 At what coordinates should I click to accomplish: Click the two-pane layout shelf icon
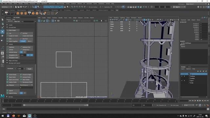[49, 13]
